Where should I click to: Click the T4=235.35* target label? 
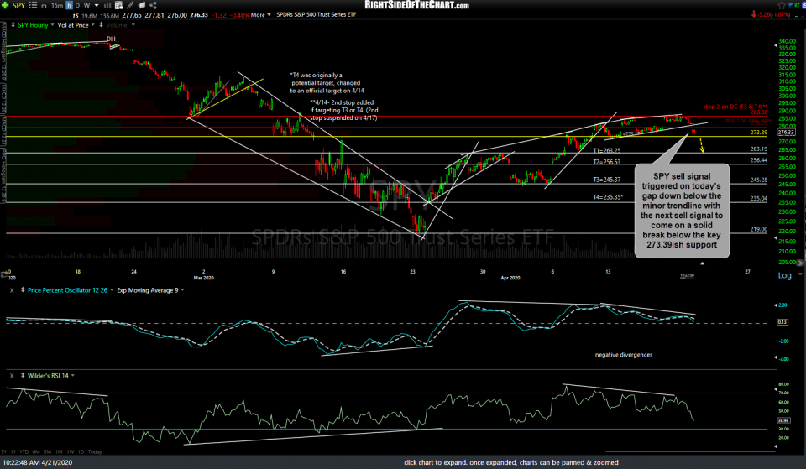click(x=608, y=197)
